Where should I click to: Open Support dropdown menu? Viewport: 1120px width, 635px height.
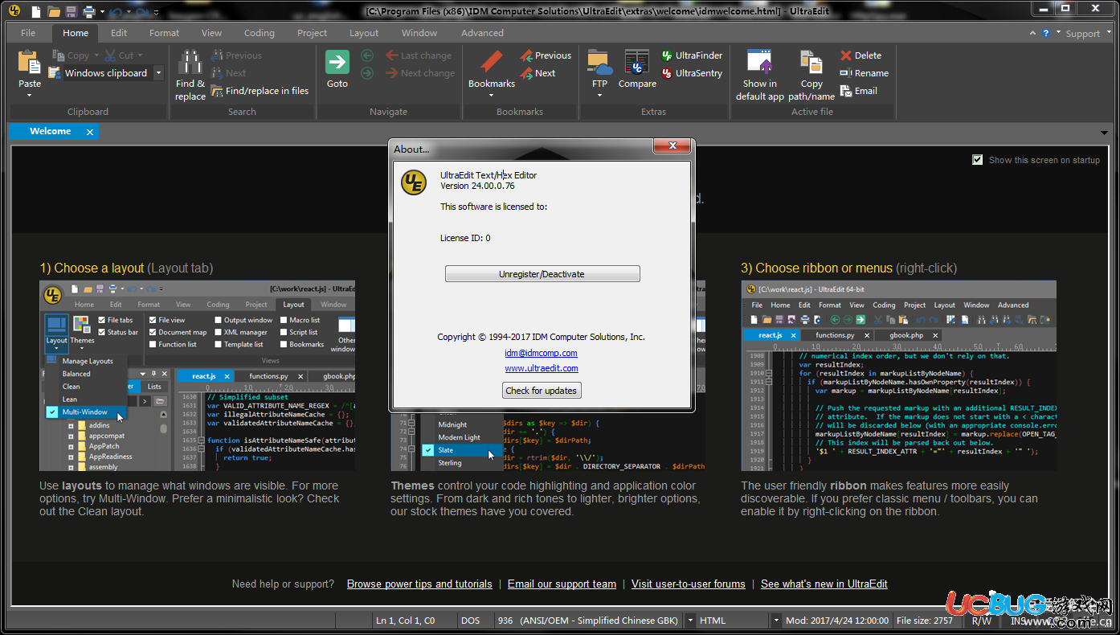(x=1088, y=33)
